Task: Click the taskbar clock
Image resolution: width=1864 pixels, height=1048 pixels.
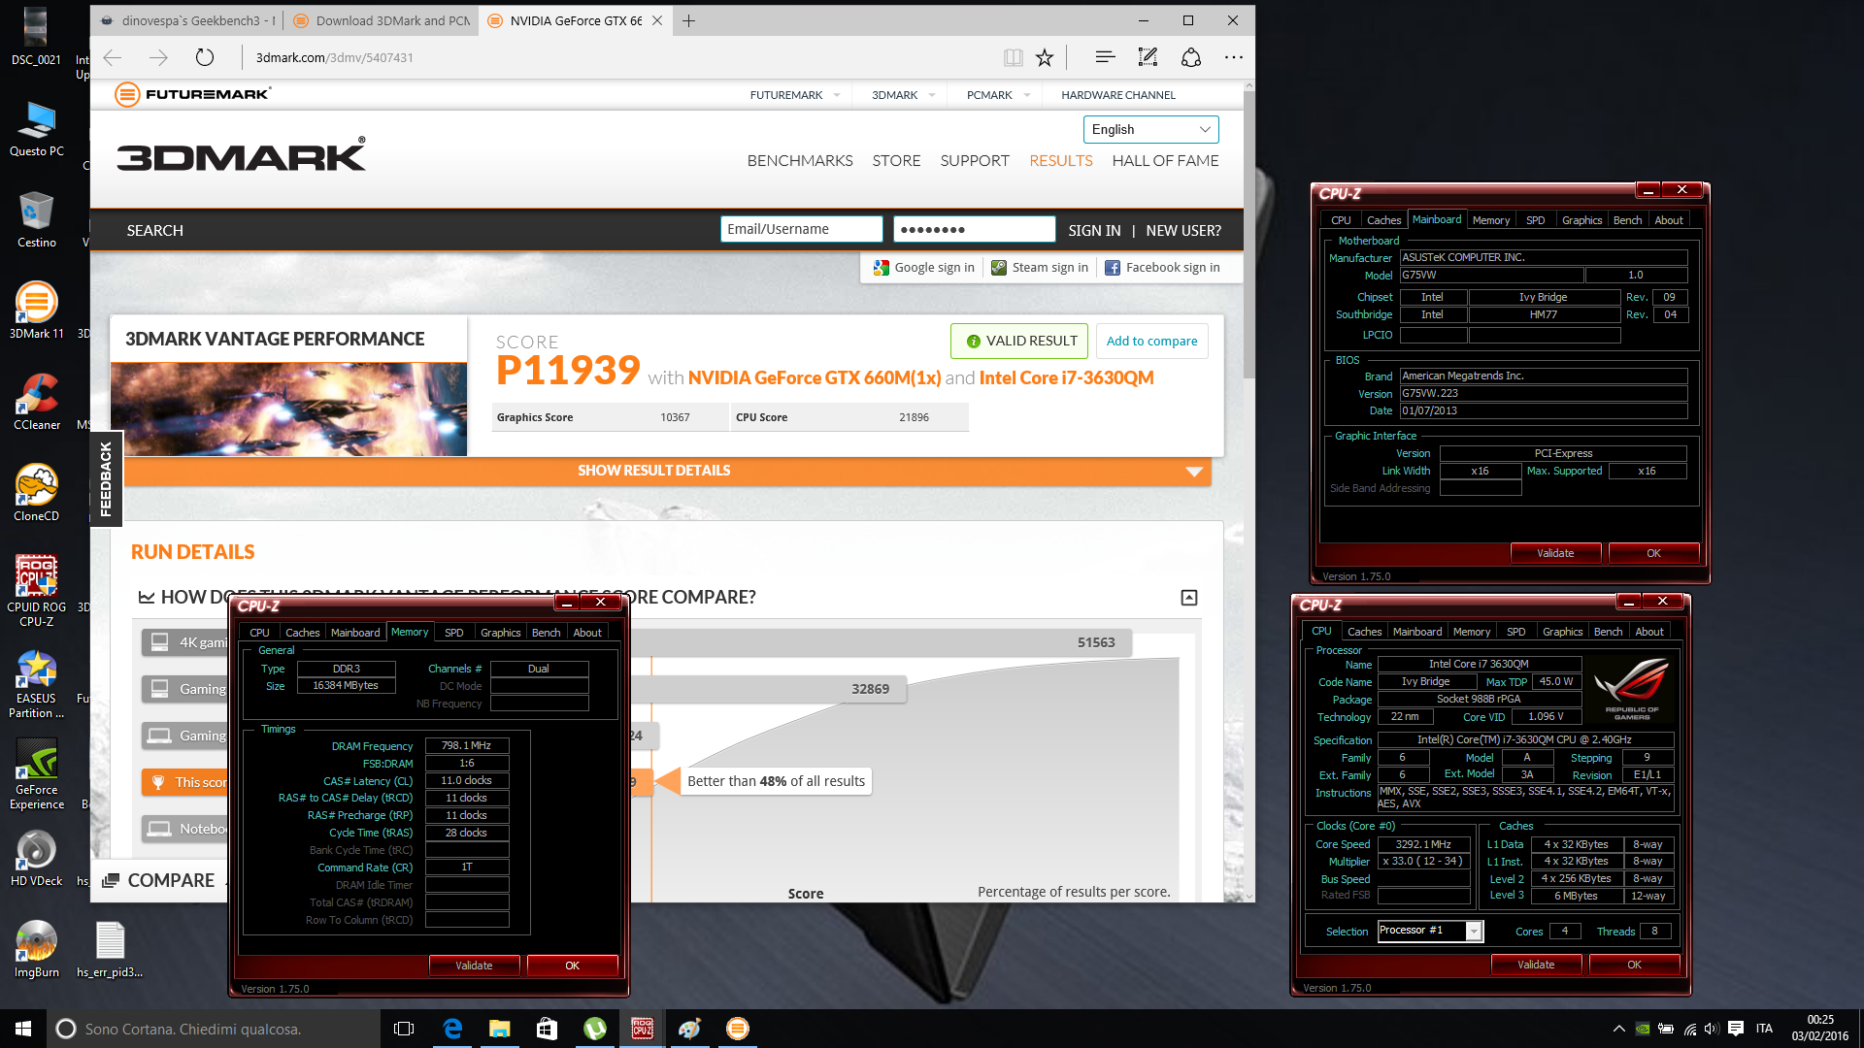Action: (1820, 1029)
